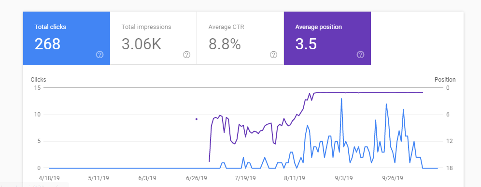Open help icon on Average CTR card
Image resolution: width=481 pixels, height=187 pixels.
[273, 55]
